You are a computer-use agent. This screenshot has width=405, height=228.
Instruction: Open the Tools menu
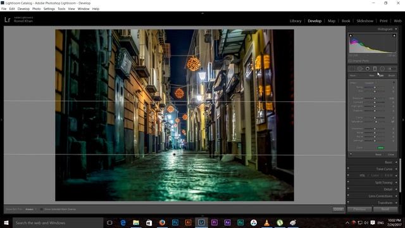(x=61, y=9)
